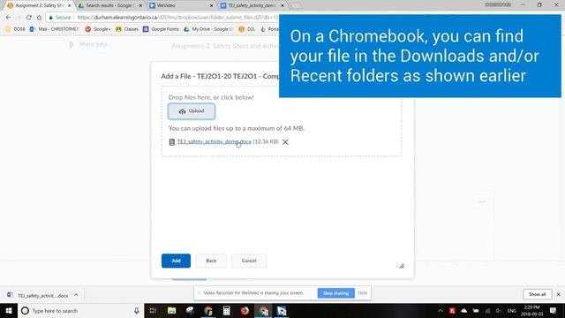Click the Add button

coord(176,261)
